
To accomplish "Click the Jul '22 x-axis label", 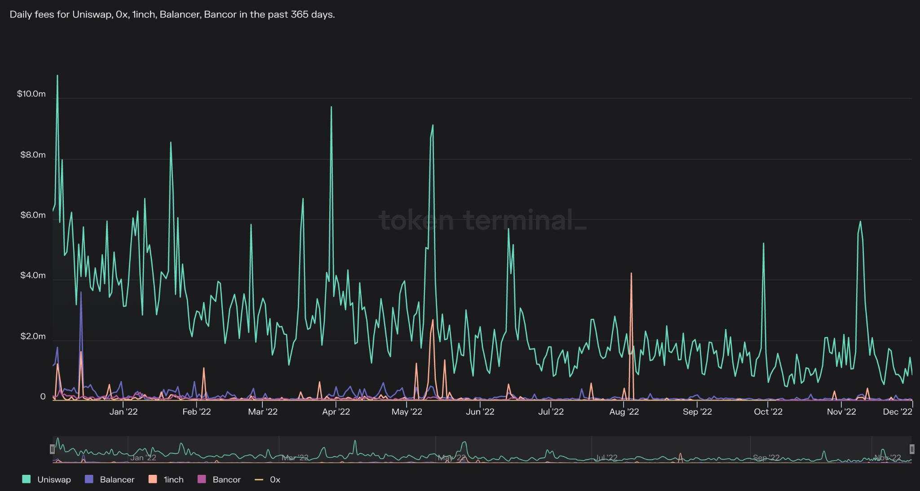I will (x=551, y=412).
